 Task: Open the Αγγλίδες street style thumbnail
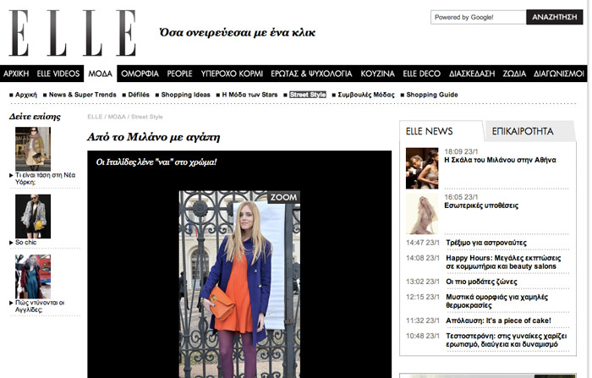pos(33,277)
